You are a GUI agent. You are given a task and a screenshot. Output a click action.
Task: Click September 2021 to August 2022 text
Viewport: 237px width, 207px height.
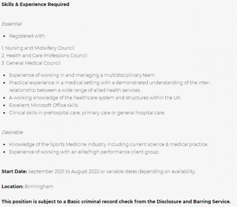(64, 172)
